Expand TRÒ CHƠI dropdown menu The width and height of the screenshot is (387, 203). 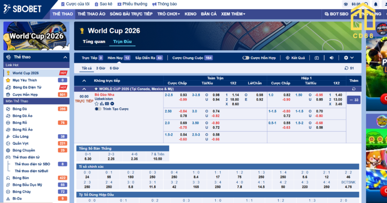(169, 14)
